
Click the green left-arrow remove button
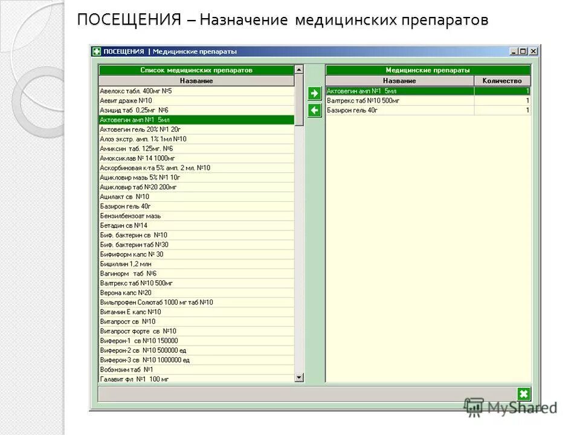pyautogui.click(x=314, y=110)
